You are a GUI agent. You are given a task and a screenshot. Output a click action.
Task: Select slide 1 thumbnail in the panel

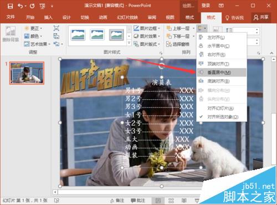pyautogui.click(x=27, y=73)
